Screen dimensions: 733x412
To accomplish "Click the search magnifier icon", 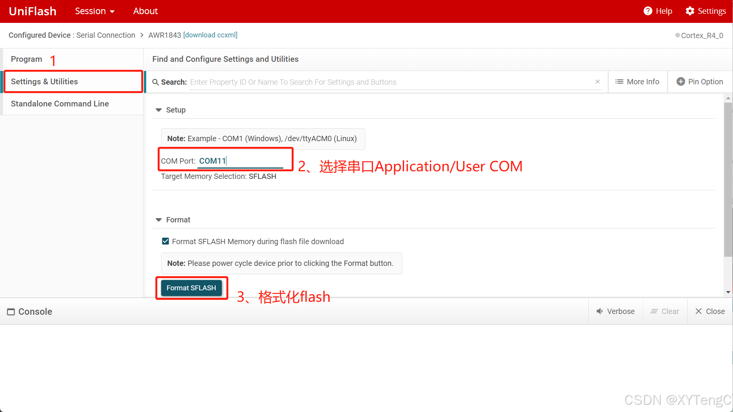I will (155, 82).
